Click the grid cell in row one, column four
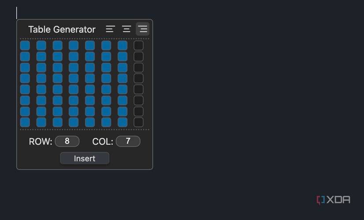 pyautogui.click(x=74, y=46)
